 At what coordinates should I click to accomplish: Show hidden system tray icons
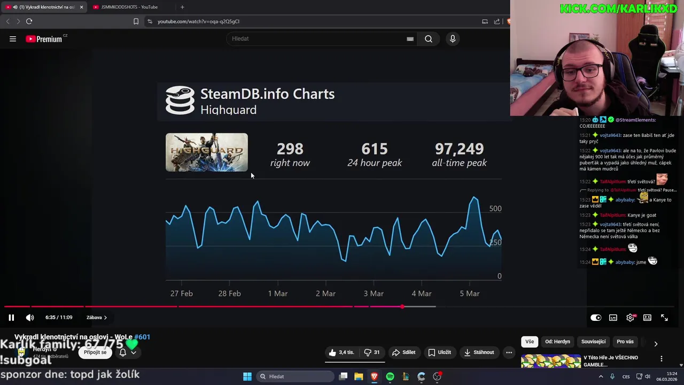(601, 376)
